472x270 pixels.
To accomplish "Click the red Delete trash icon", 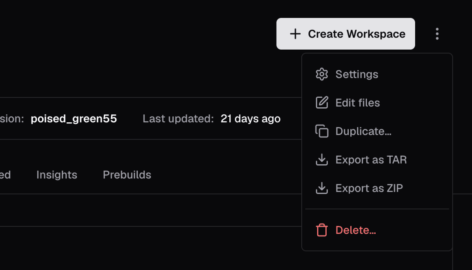I will point(322,230).
